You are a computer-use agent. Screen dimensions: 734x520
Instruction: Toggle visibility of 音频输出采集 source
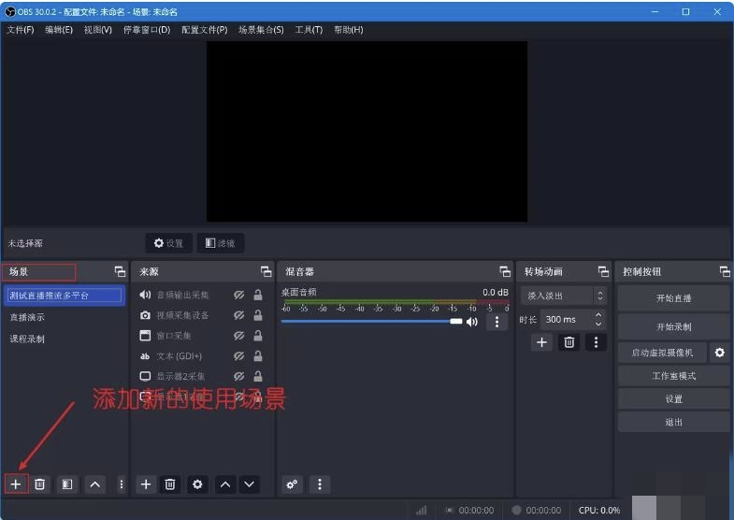pyautogui.click(x=238, y=295)
